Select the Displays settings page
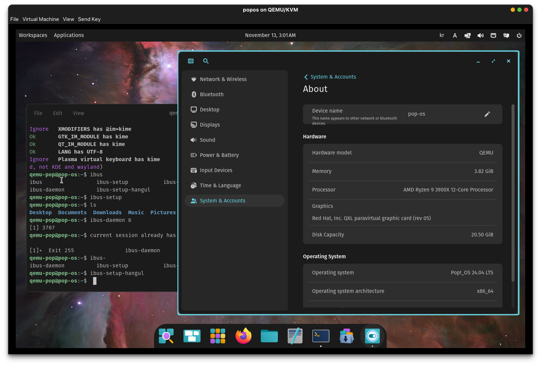The height and width of the screenshot is (366, 541). 235,125
